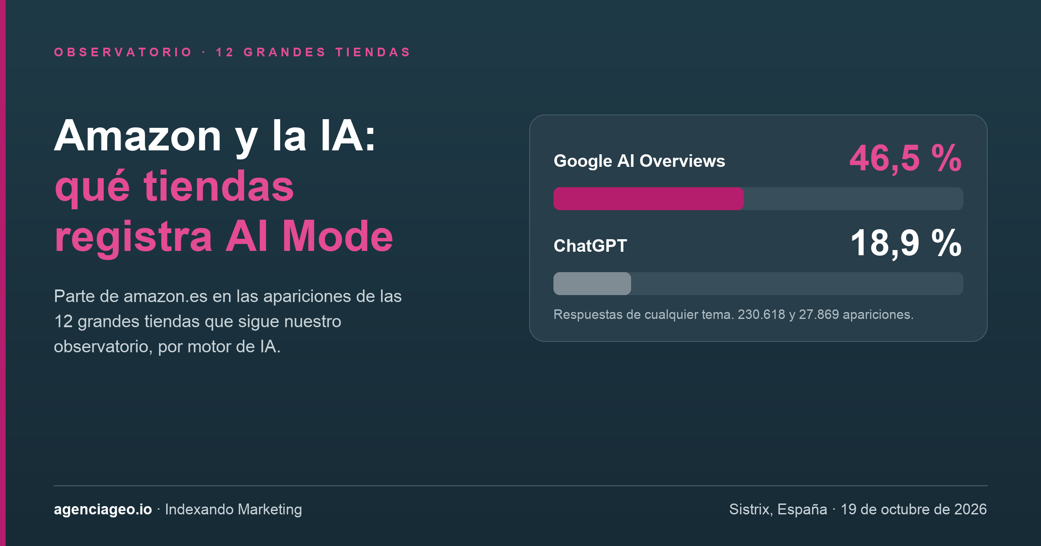Click the '19 de octubre de 2026' date

click(x=913, y=509)
